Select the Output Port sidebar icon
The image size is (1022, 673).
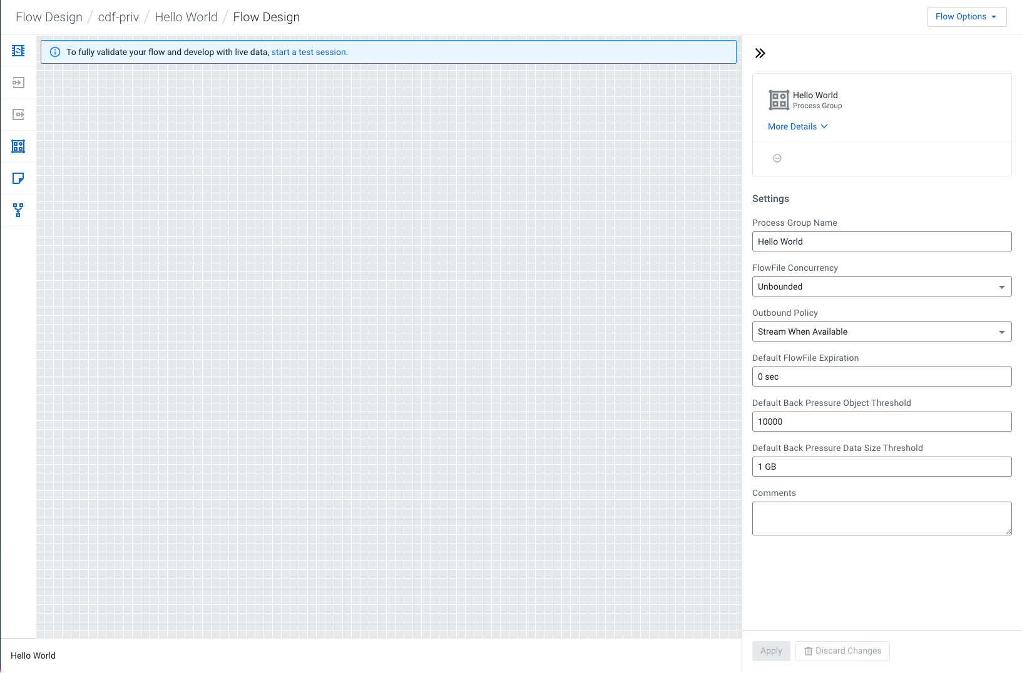point(18,114)
